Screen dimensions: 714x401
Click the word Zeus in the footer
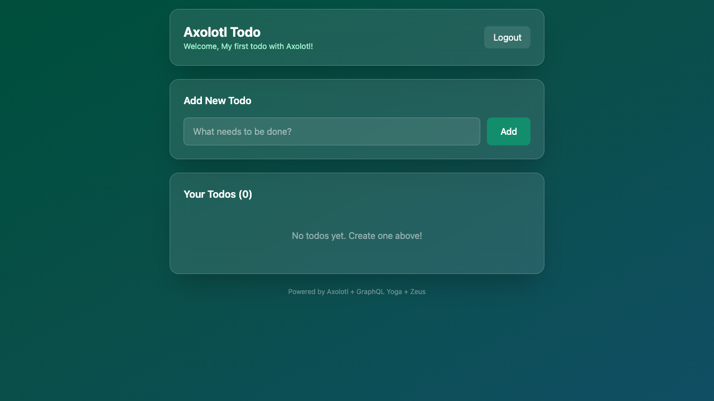tap(418, 292)
